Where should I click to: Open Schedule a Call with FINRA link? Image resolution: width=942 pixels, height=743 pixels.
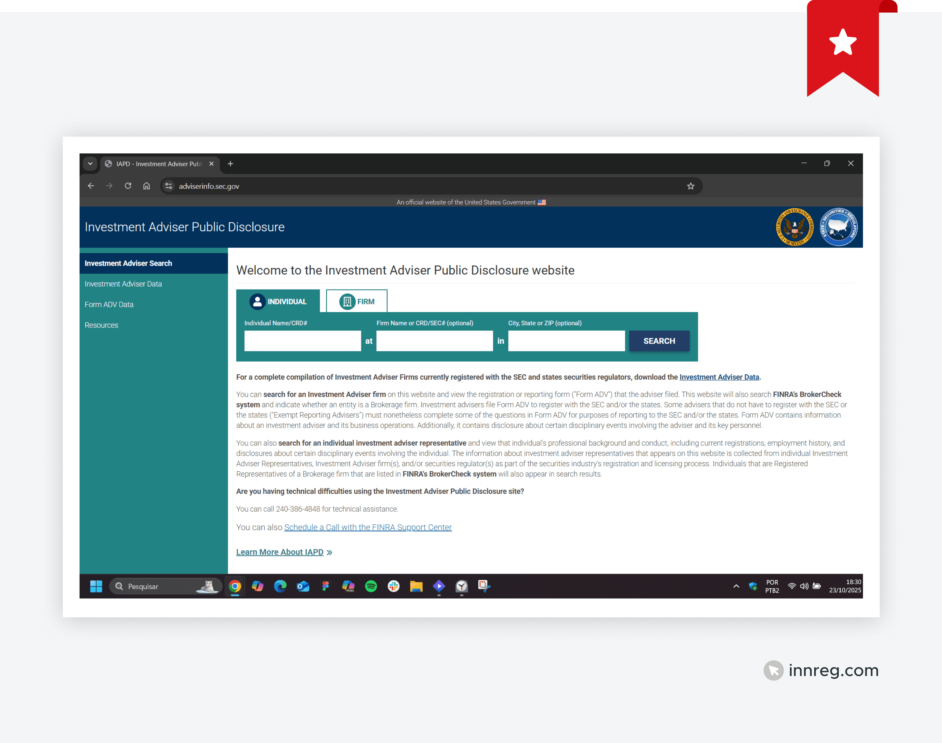tap(368, 527)
